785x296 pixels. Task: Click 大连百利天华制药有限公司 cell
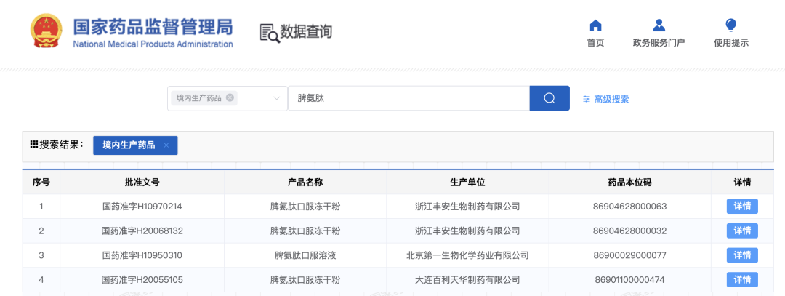click(x=467, y=280)
